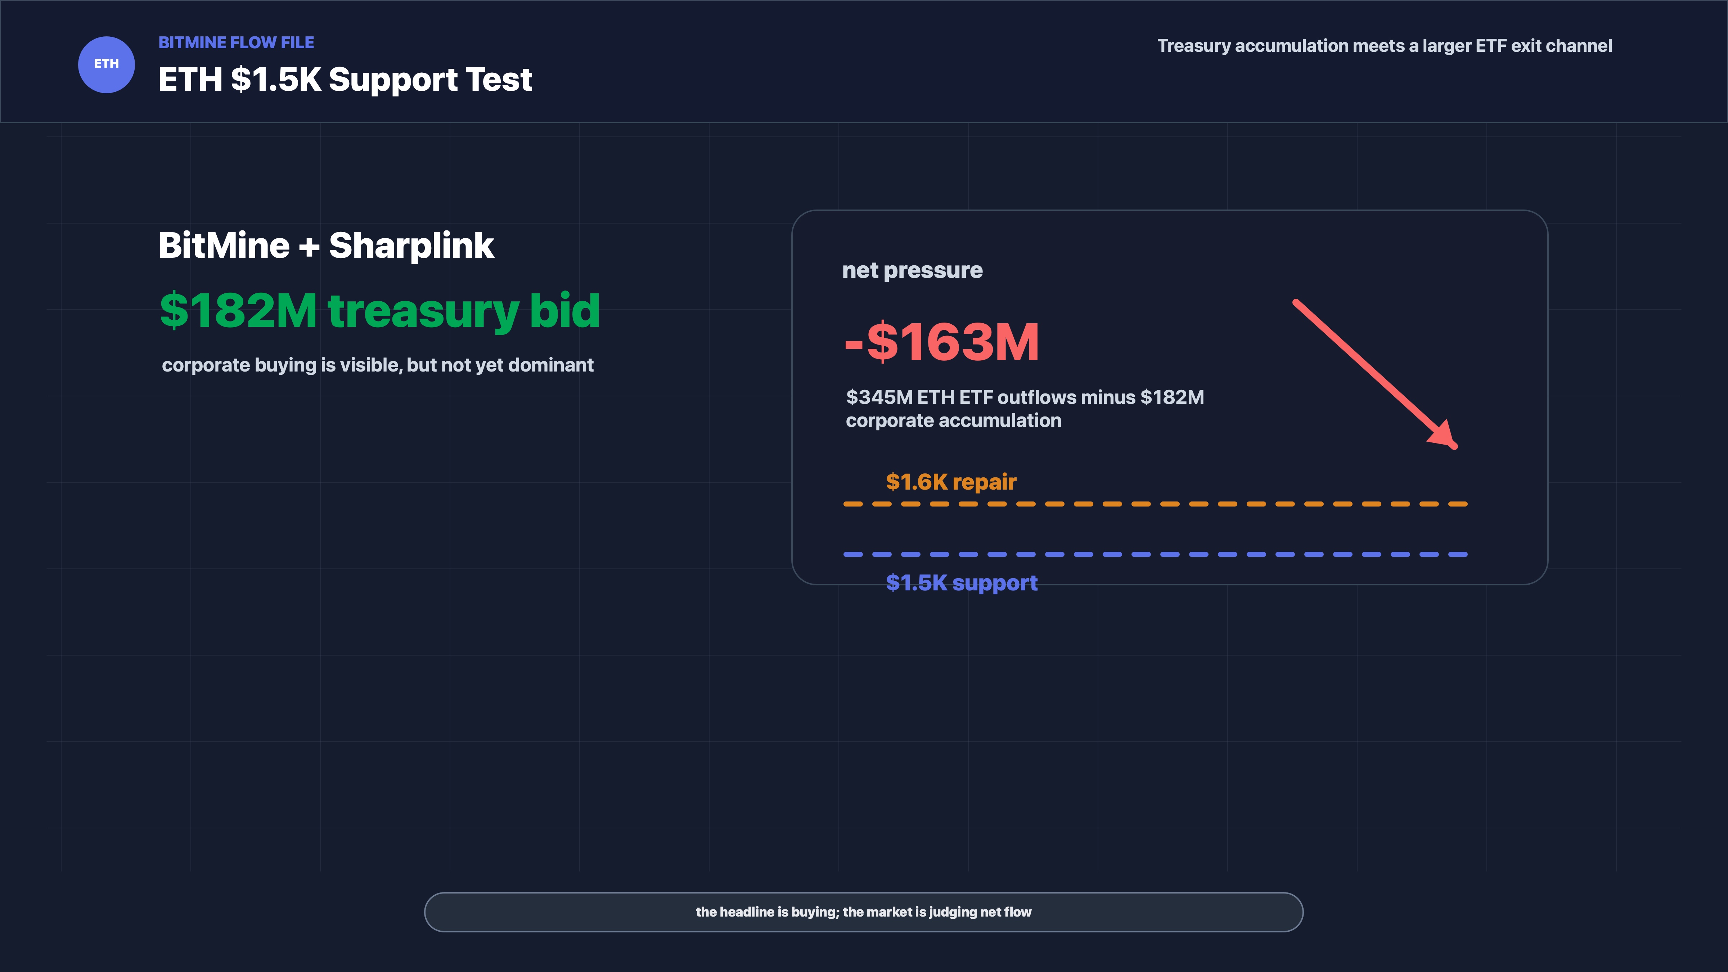
Task: Click the blue dashed support level line
Action: (1155, 555)
